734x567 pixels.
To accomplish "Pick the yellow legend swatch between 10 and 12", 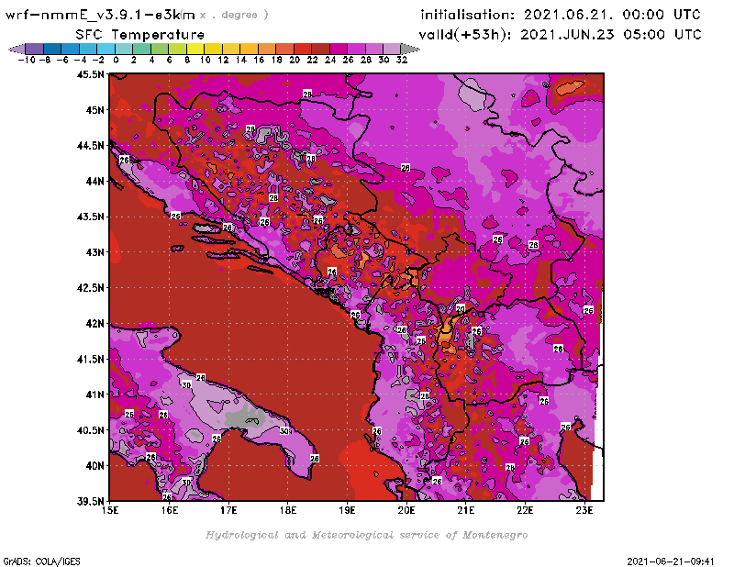I will pyautogui.click(x=213, y=49).
